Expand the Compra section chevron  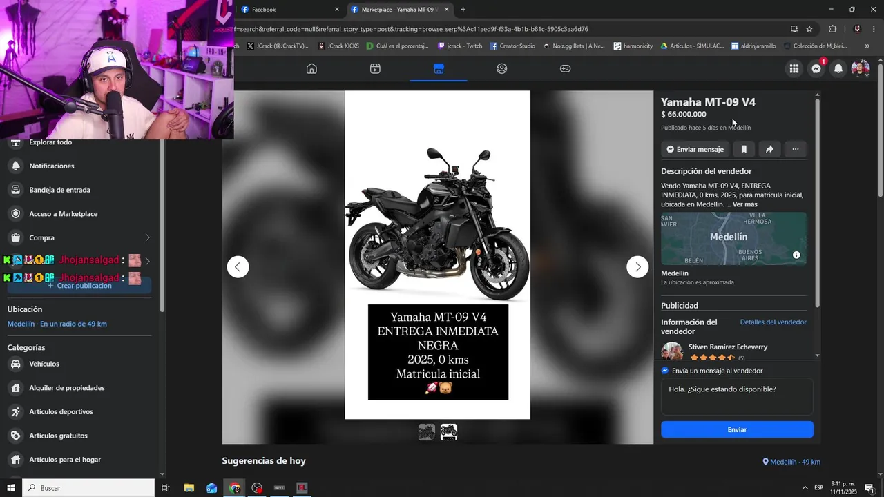tap(147, 237)
